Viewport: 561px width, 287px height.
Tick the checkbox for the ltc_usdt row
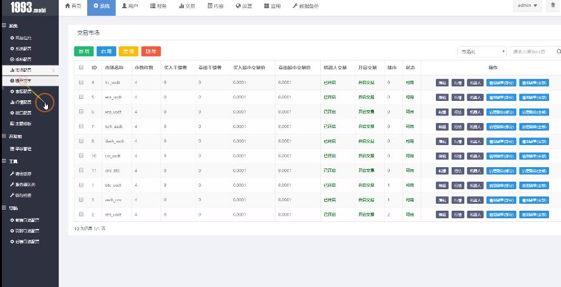click(81, 83)
